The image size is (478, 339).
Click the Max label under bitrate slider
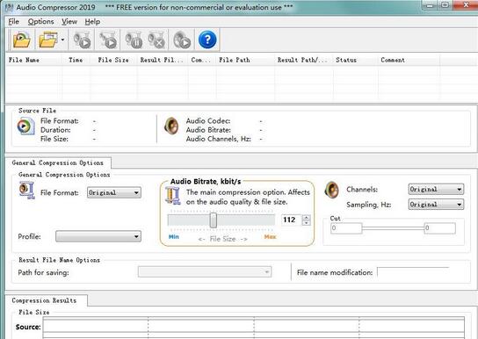tap(270, 236)
